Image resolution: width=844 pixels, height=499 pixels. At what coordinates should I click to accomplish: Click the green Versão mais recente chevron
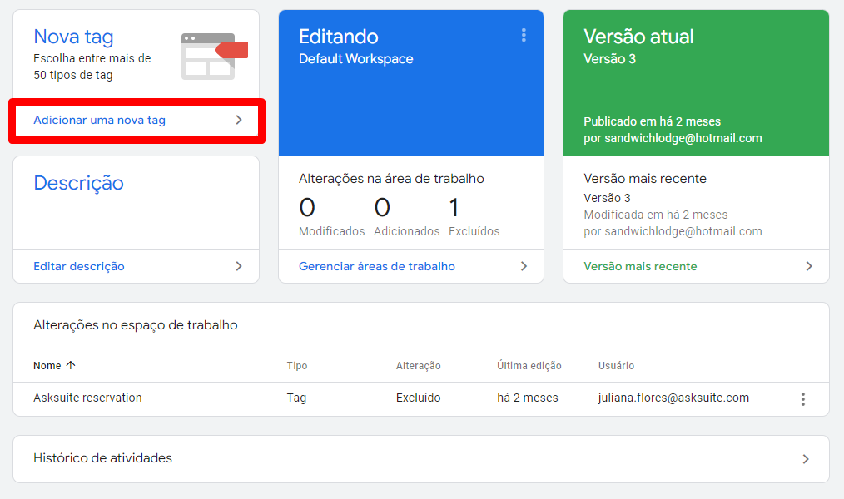pos(808,266)
